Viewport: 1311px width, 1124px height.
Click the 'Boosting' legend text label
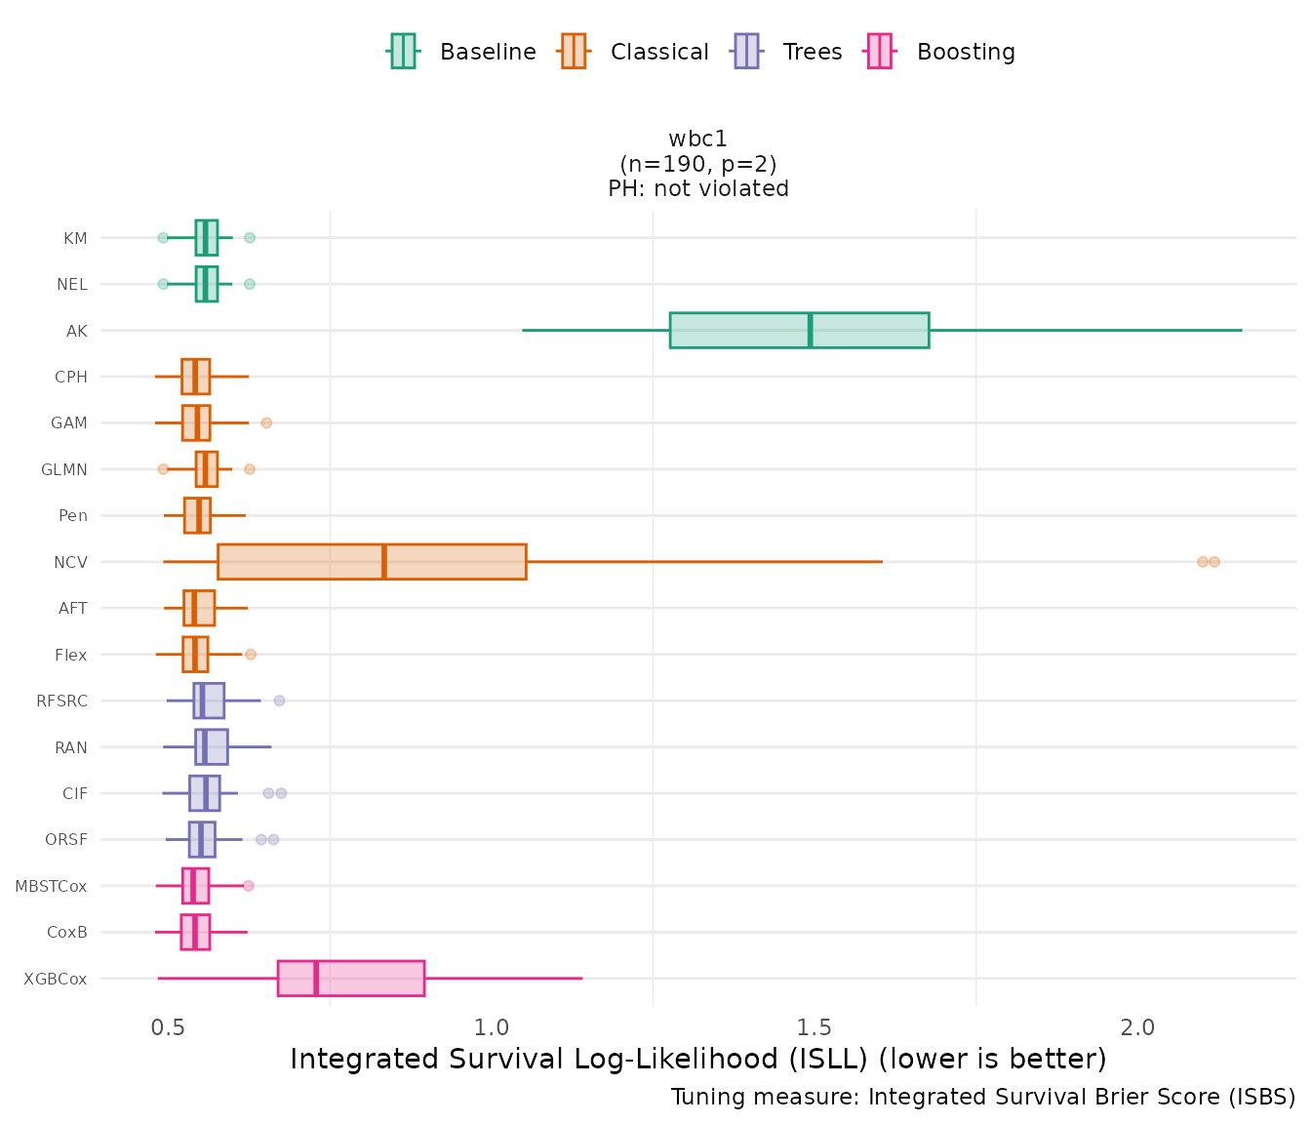tap(966, 52)
